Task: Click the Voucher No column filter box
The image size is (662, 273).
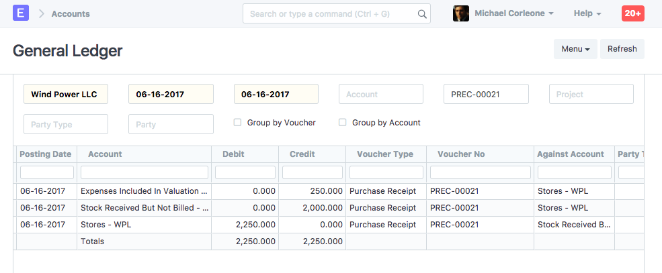Action: (480, 172)
